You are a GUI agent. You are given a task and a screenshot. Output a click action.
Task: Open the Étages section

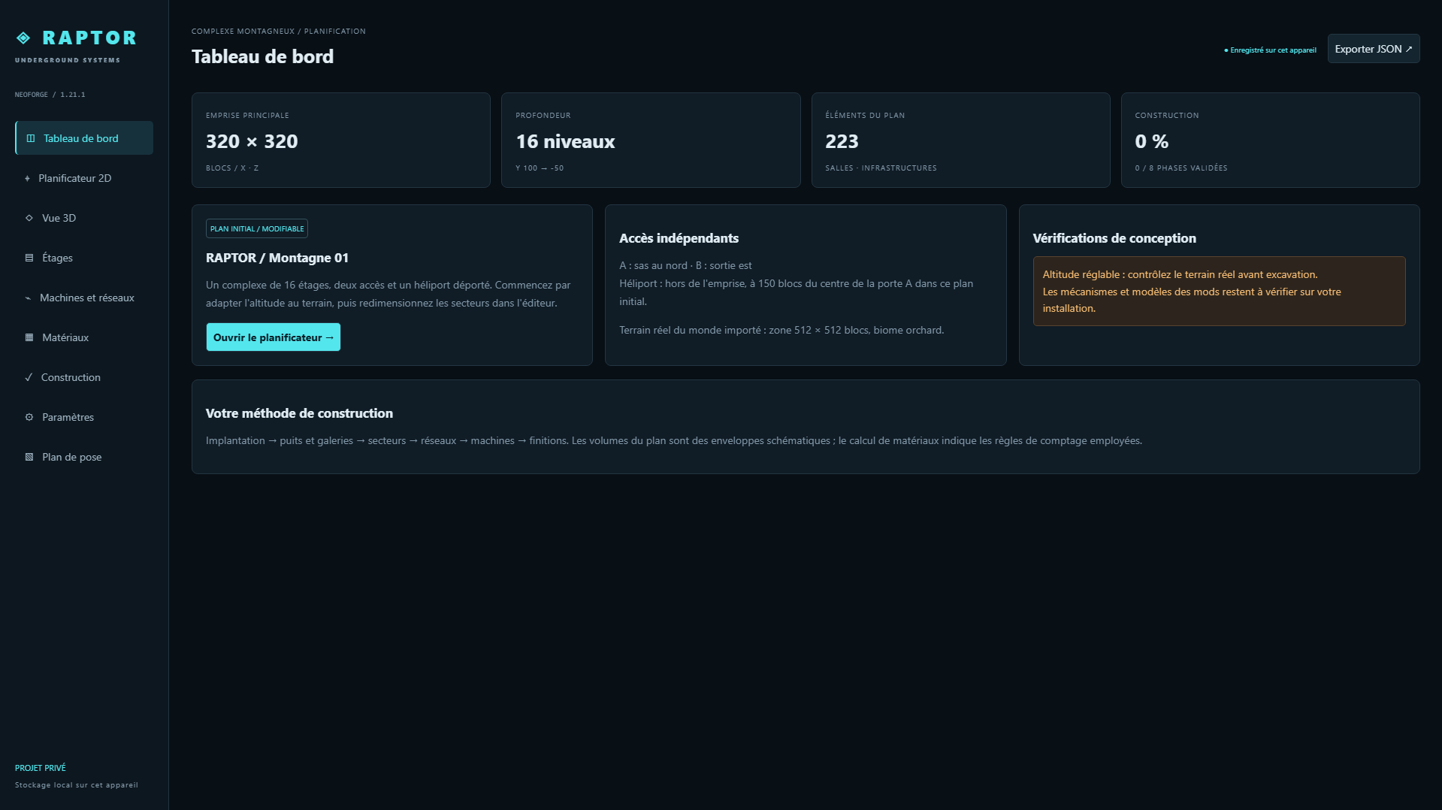84,258
